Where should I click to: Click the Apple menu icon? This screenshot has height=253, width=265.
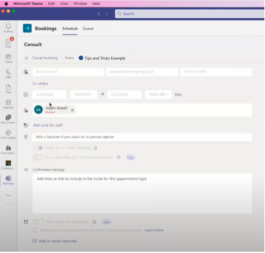pos(6,3)
